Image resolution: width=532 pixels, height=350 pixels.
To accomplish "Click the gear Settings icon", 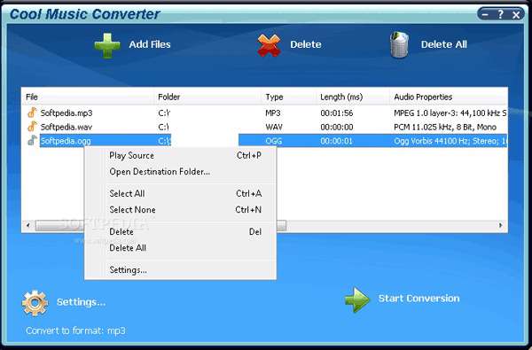I will pos(35,303).
